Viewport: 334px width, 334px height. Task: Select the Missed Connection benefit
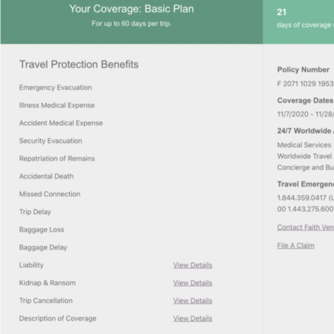point(50,194)
